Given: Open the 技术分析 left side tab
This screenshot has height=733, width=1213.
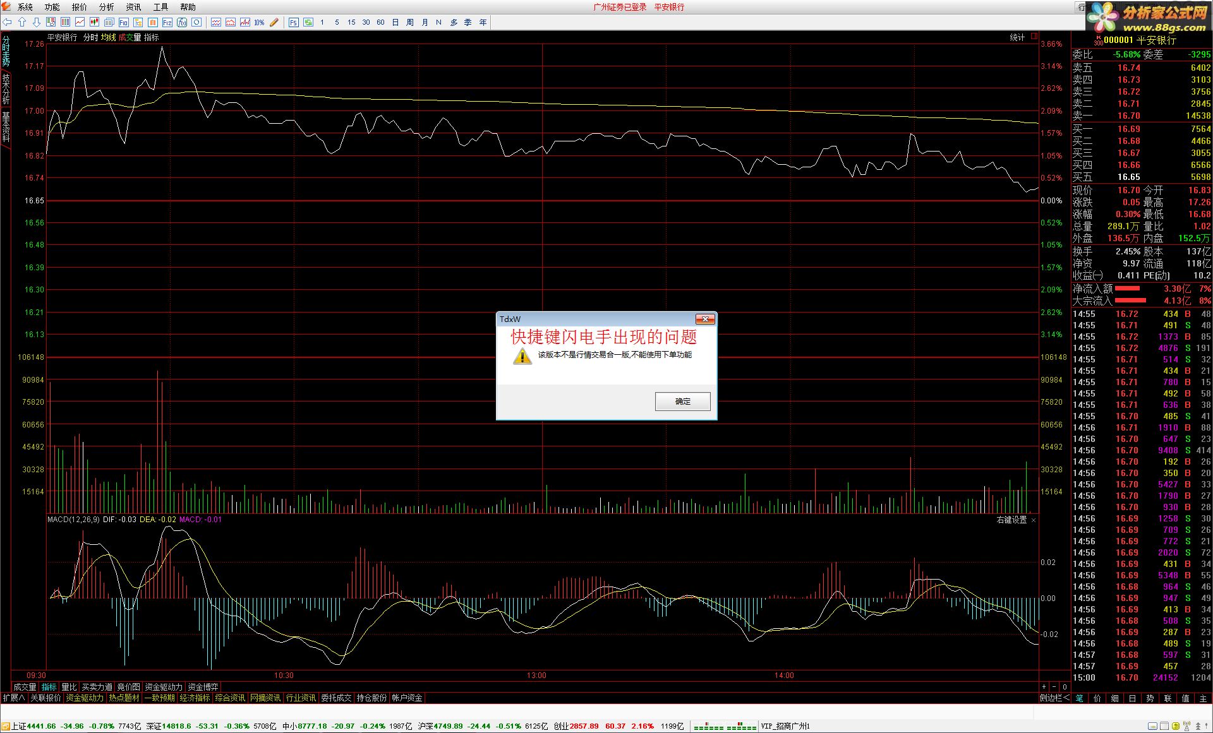Looking at the screenshot, I should [6, 89].
